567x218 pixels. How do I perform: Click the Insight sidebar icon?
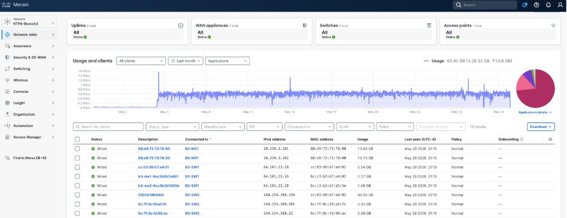coord(7,103)
